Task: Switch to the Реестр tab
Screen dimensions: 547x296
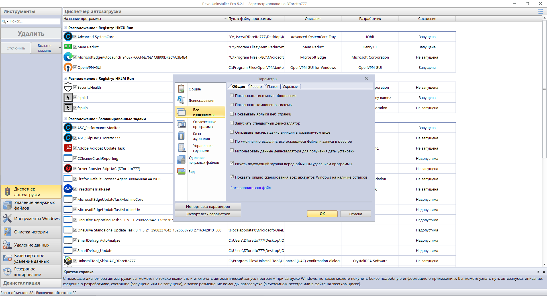Action: click(x=256, y=87)
